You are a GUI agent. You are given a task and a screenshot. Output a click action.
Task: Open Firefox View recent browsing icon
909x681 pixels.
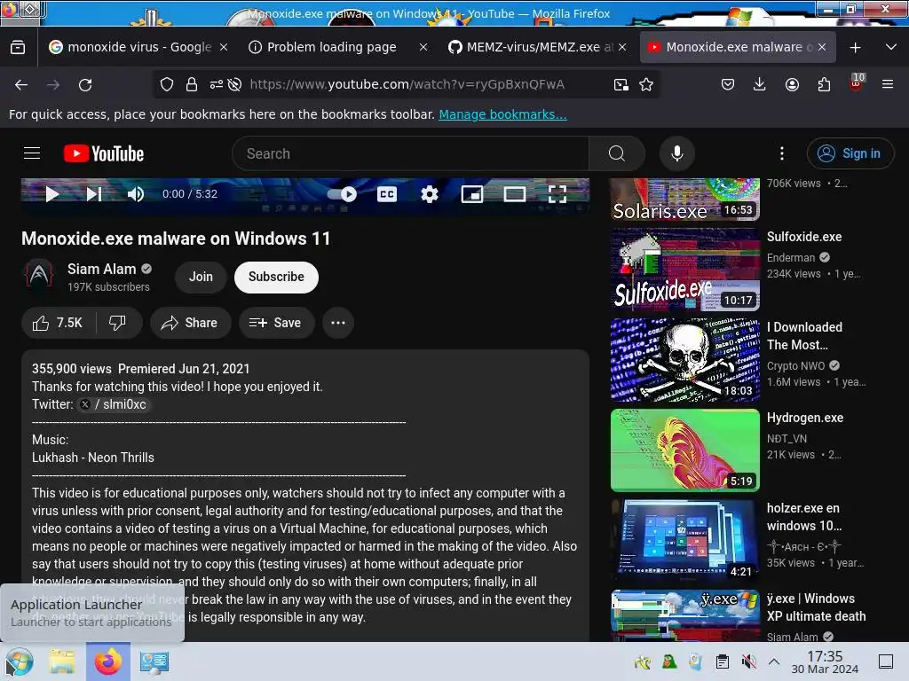[18, 47]
